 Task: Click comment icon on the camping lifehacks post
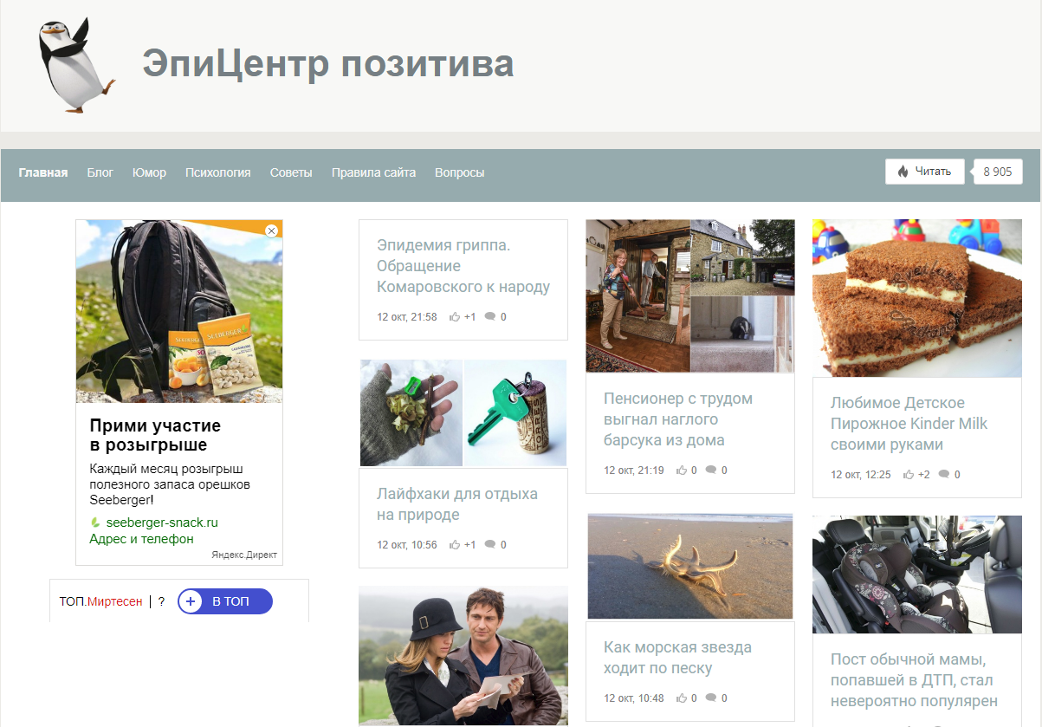[x=490, y=545]
